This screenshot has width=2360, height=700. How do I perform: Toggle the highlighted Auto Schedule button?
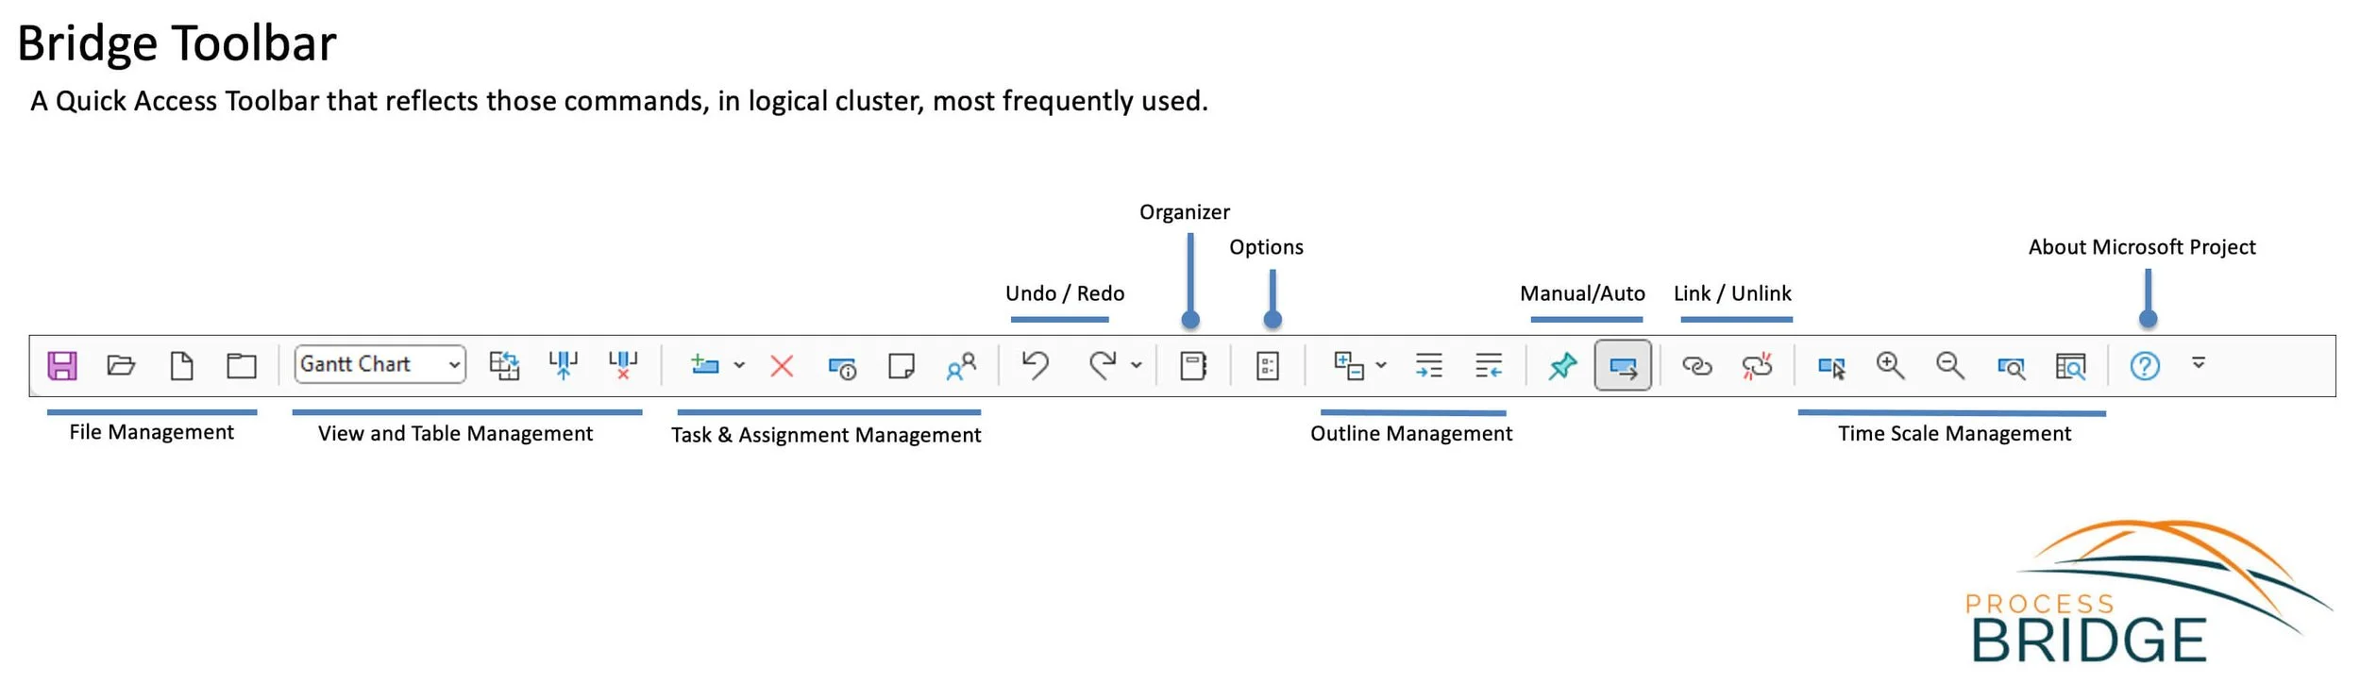(x=1623, y=365)
